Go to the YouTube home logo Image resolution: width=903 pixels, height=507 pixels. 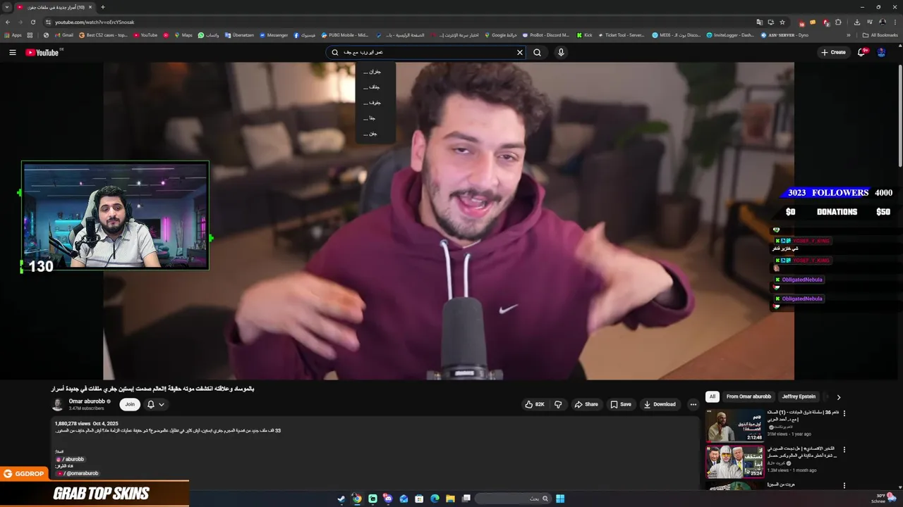pyautogui.click(x=42, y=52)
